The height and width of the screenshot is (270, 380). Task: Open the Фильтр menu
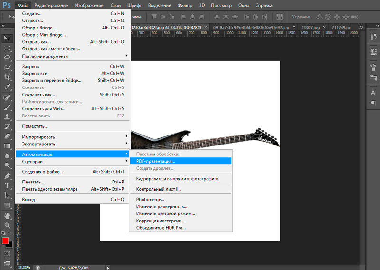point(185,5)
